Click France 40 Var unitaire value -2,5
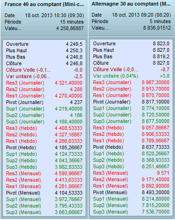Image resolution: width=175 pixels, height=220 pixels. pos(78,76)
